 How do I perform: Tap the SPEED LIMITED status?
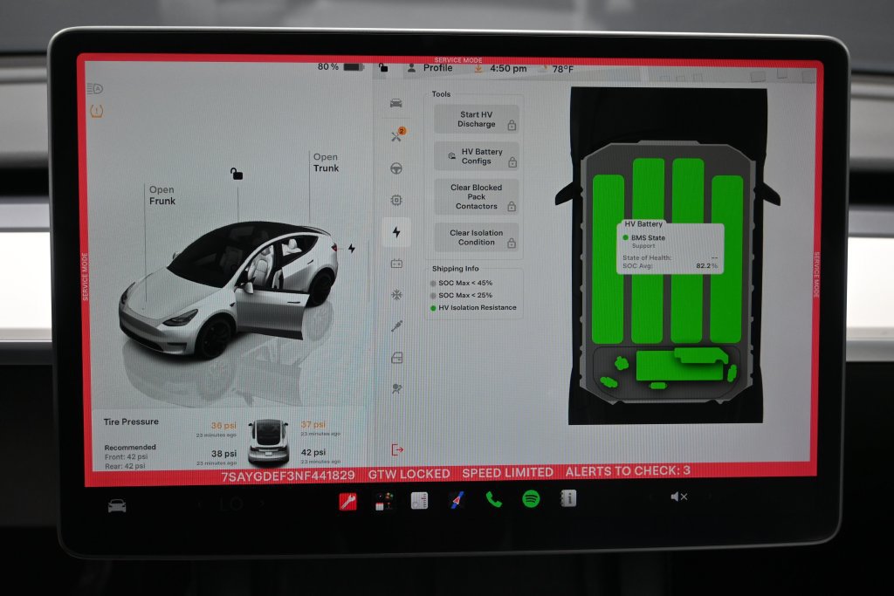click(x=507, y=472)
